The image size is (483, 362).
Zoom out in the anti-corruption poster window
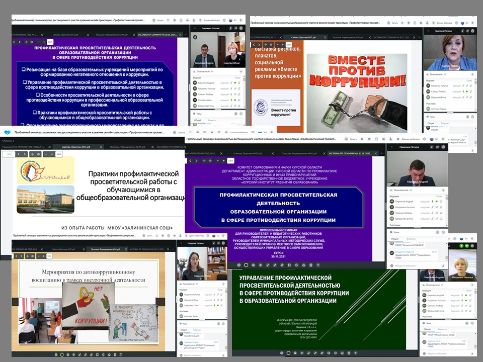[278, 45]
